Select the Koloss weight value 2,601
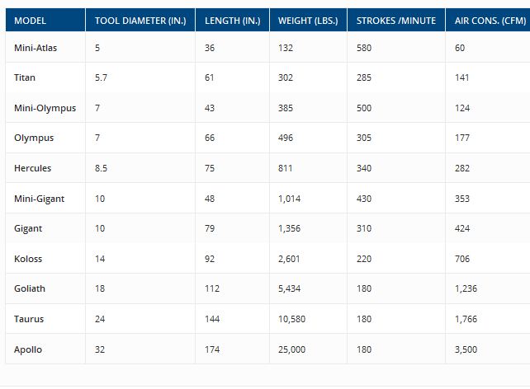This screenshot has width=530, height=389. tap(290, 259)
